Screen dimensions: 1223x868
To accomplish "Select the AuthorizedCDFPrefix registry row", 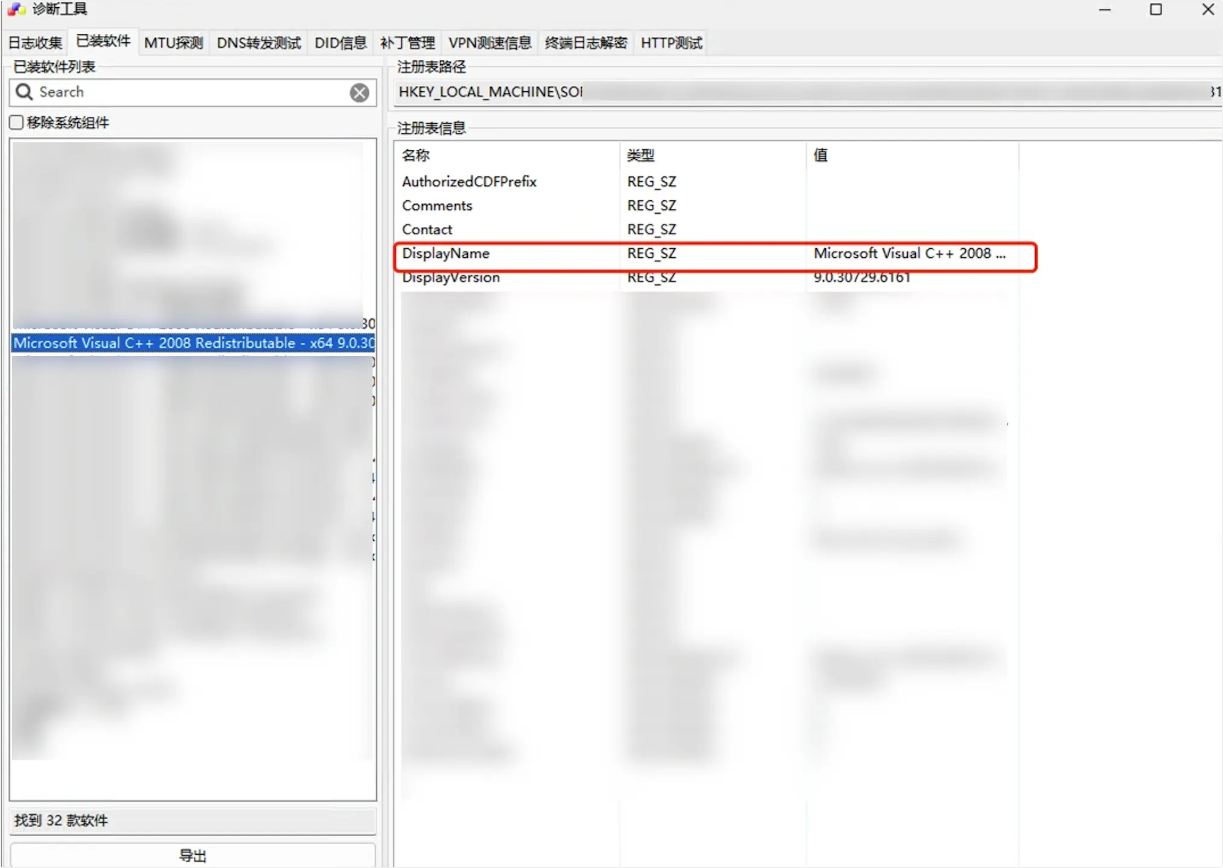I will click(x=706, y=182).
